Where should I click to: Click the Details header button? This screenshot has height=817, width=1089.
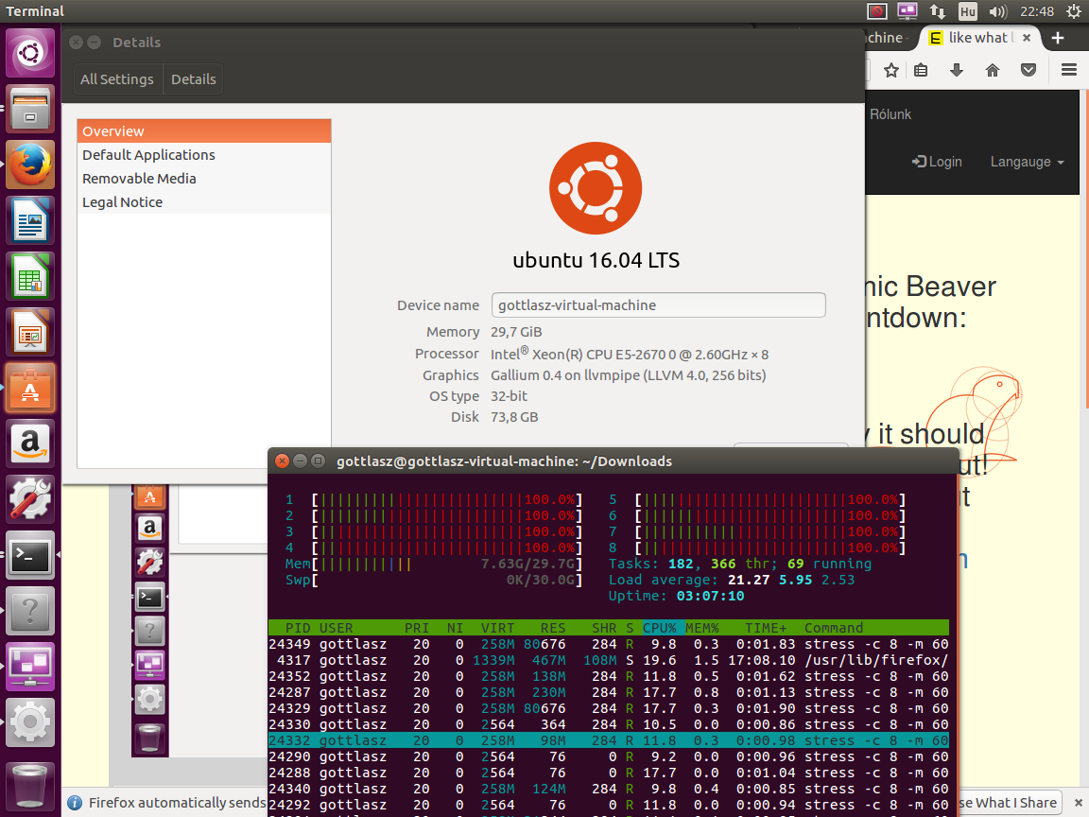click(194, 79)
